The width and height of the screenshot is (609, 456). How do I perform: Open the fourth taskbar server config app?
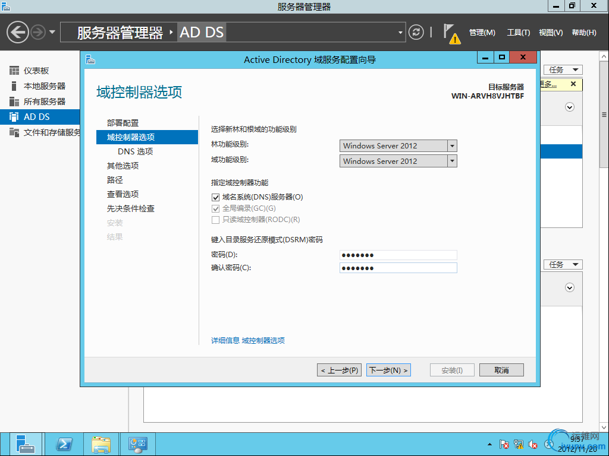pos(138,444)
